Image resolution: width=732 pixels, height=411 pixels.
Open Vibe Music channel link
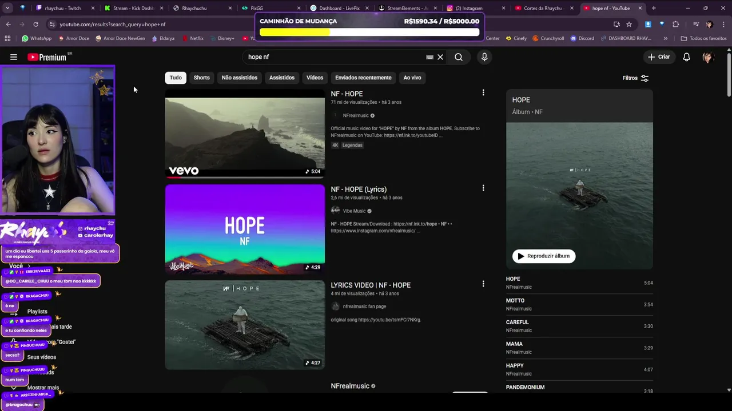[x=354, y=211]
